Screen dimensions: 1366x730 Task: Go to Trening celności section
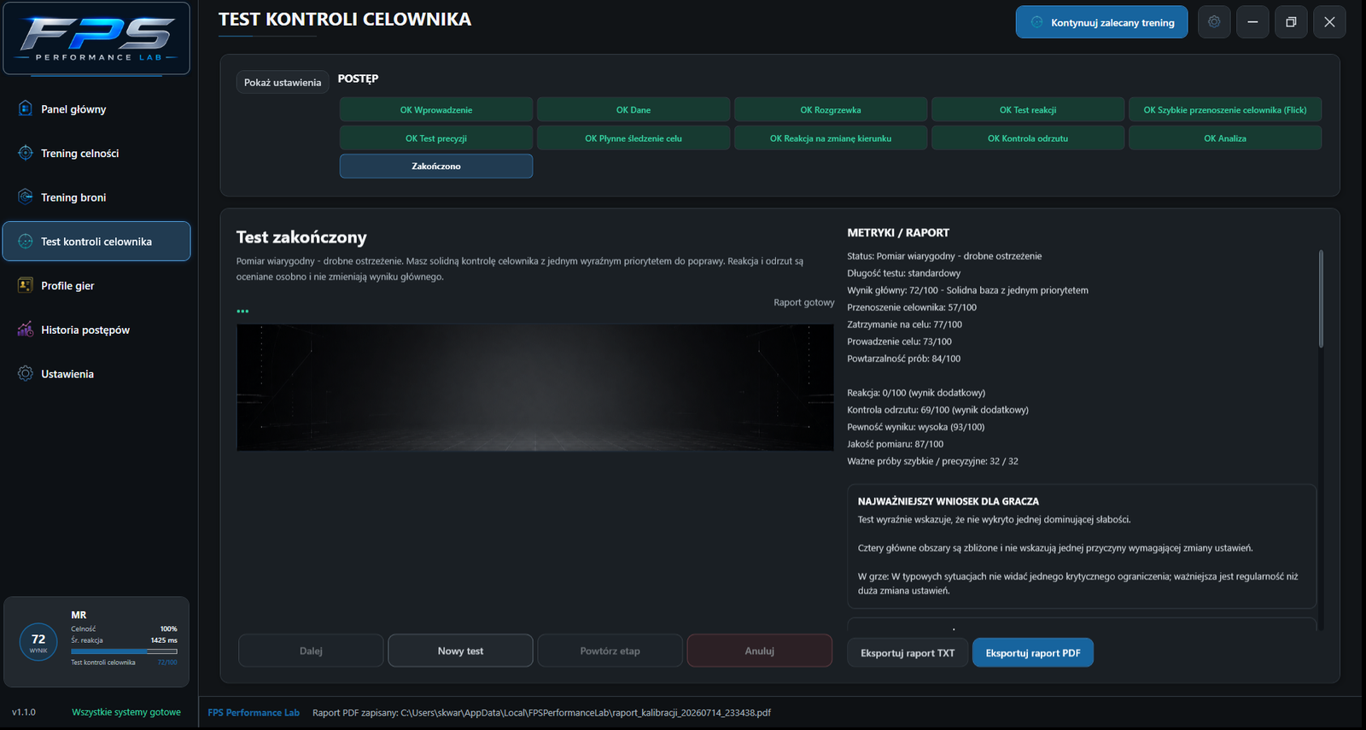(x=96, y=153)
